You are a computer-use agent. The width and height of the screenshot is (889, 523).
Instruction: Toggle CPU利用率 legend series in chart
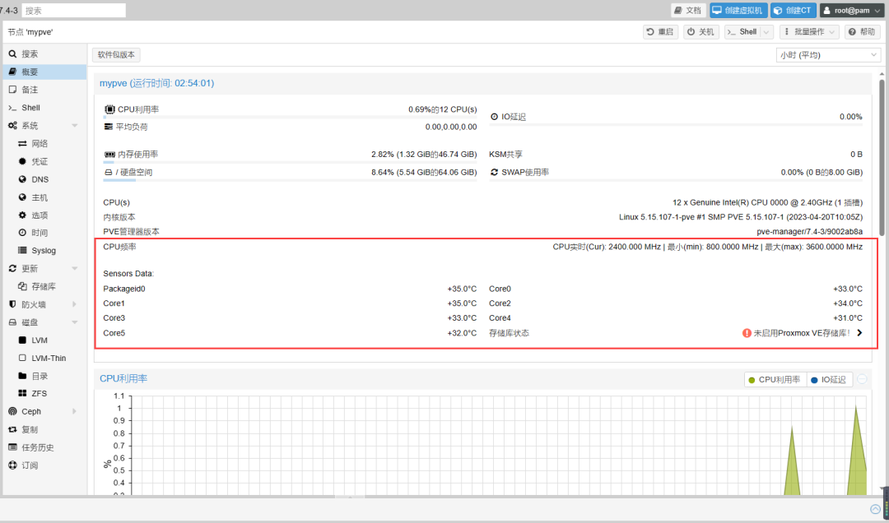[x=773, y=380]
